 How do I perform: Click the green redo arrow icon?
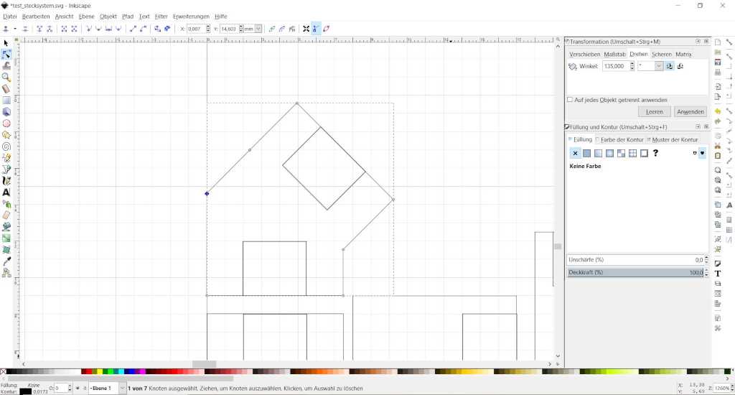point(718,121)
